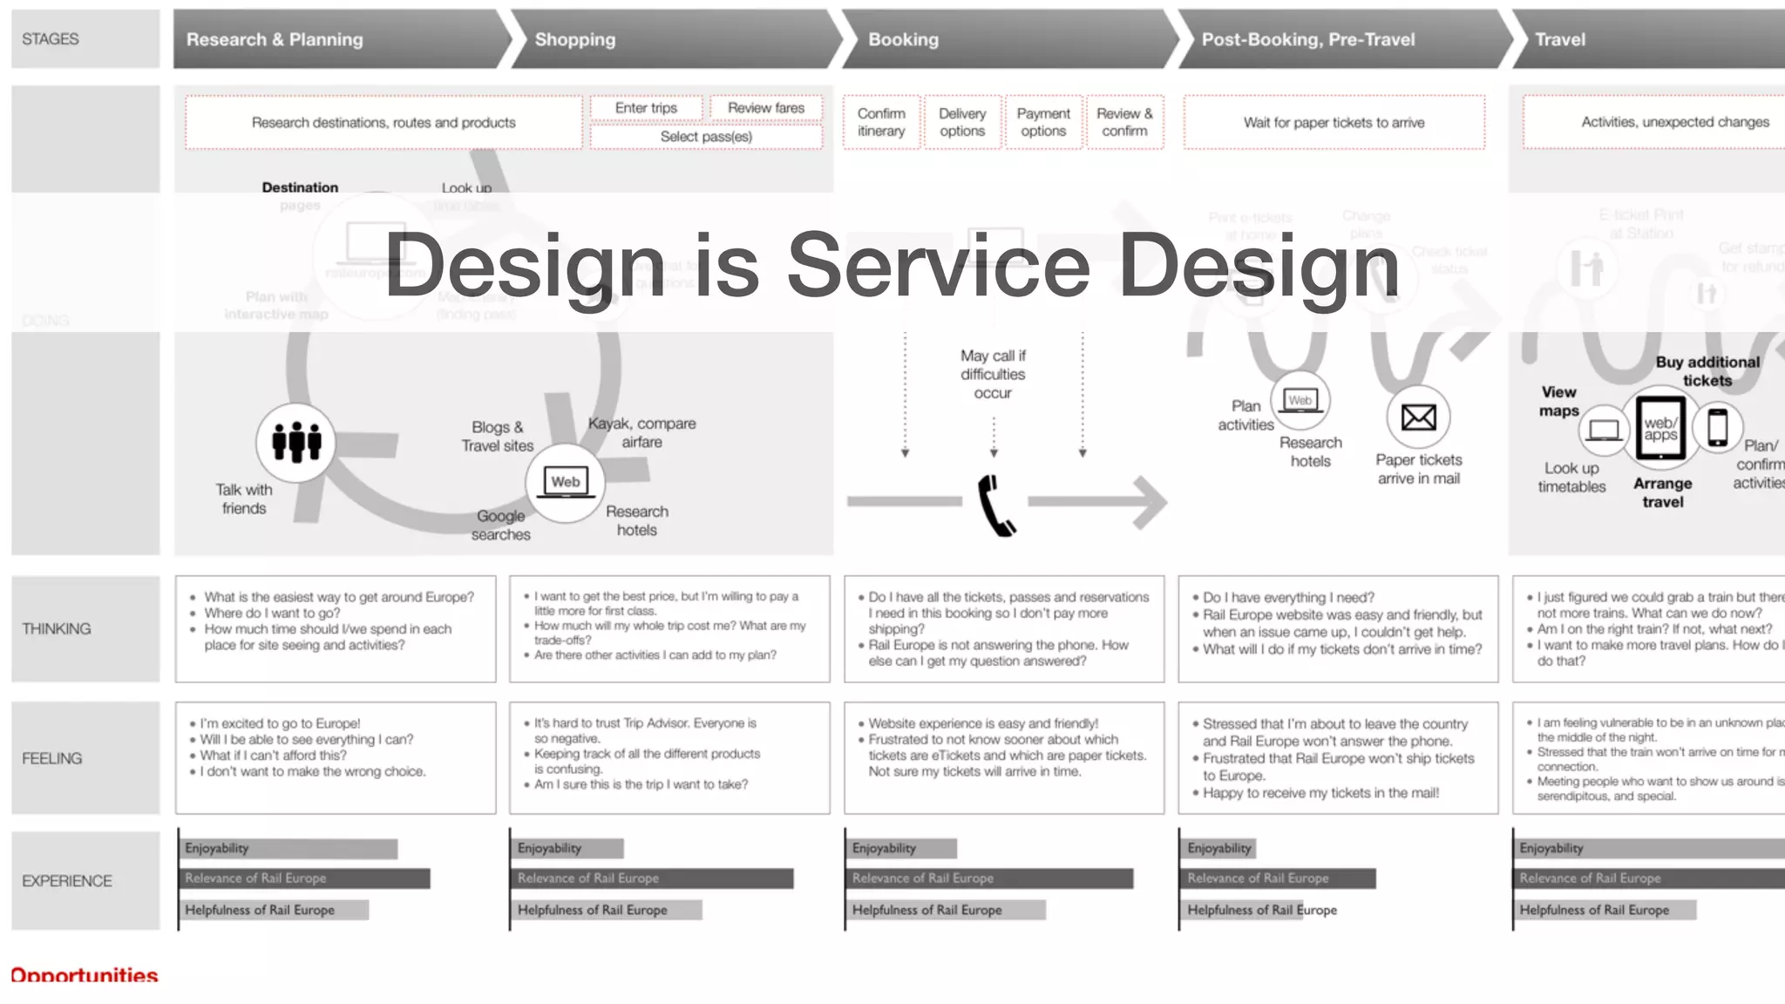Screen dimensions: 1785x1004
Task: Click "It's hard to trust Trip Advisor" bullet
Action: click(x=645, y=730)
